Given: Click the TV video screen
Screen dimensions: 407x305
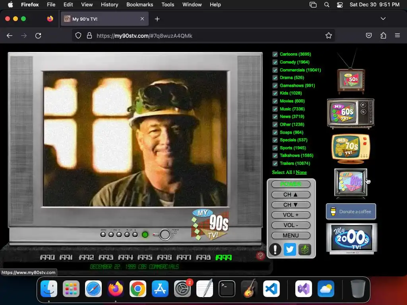Looking at the screenshot, I should tap(135, 139).
